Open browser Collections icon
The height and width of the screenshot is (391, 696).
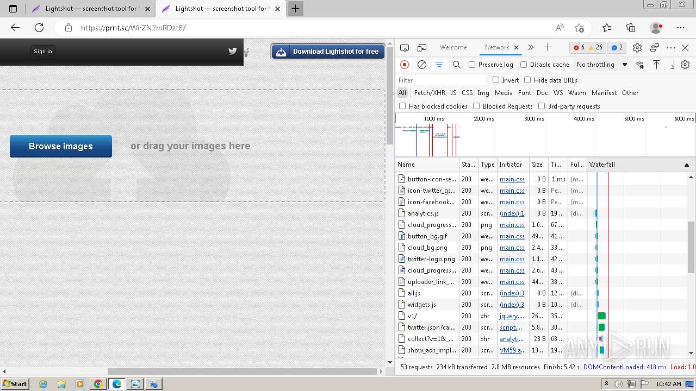[631, 28]
